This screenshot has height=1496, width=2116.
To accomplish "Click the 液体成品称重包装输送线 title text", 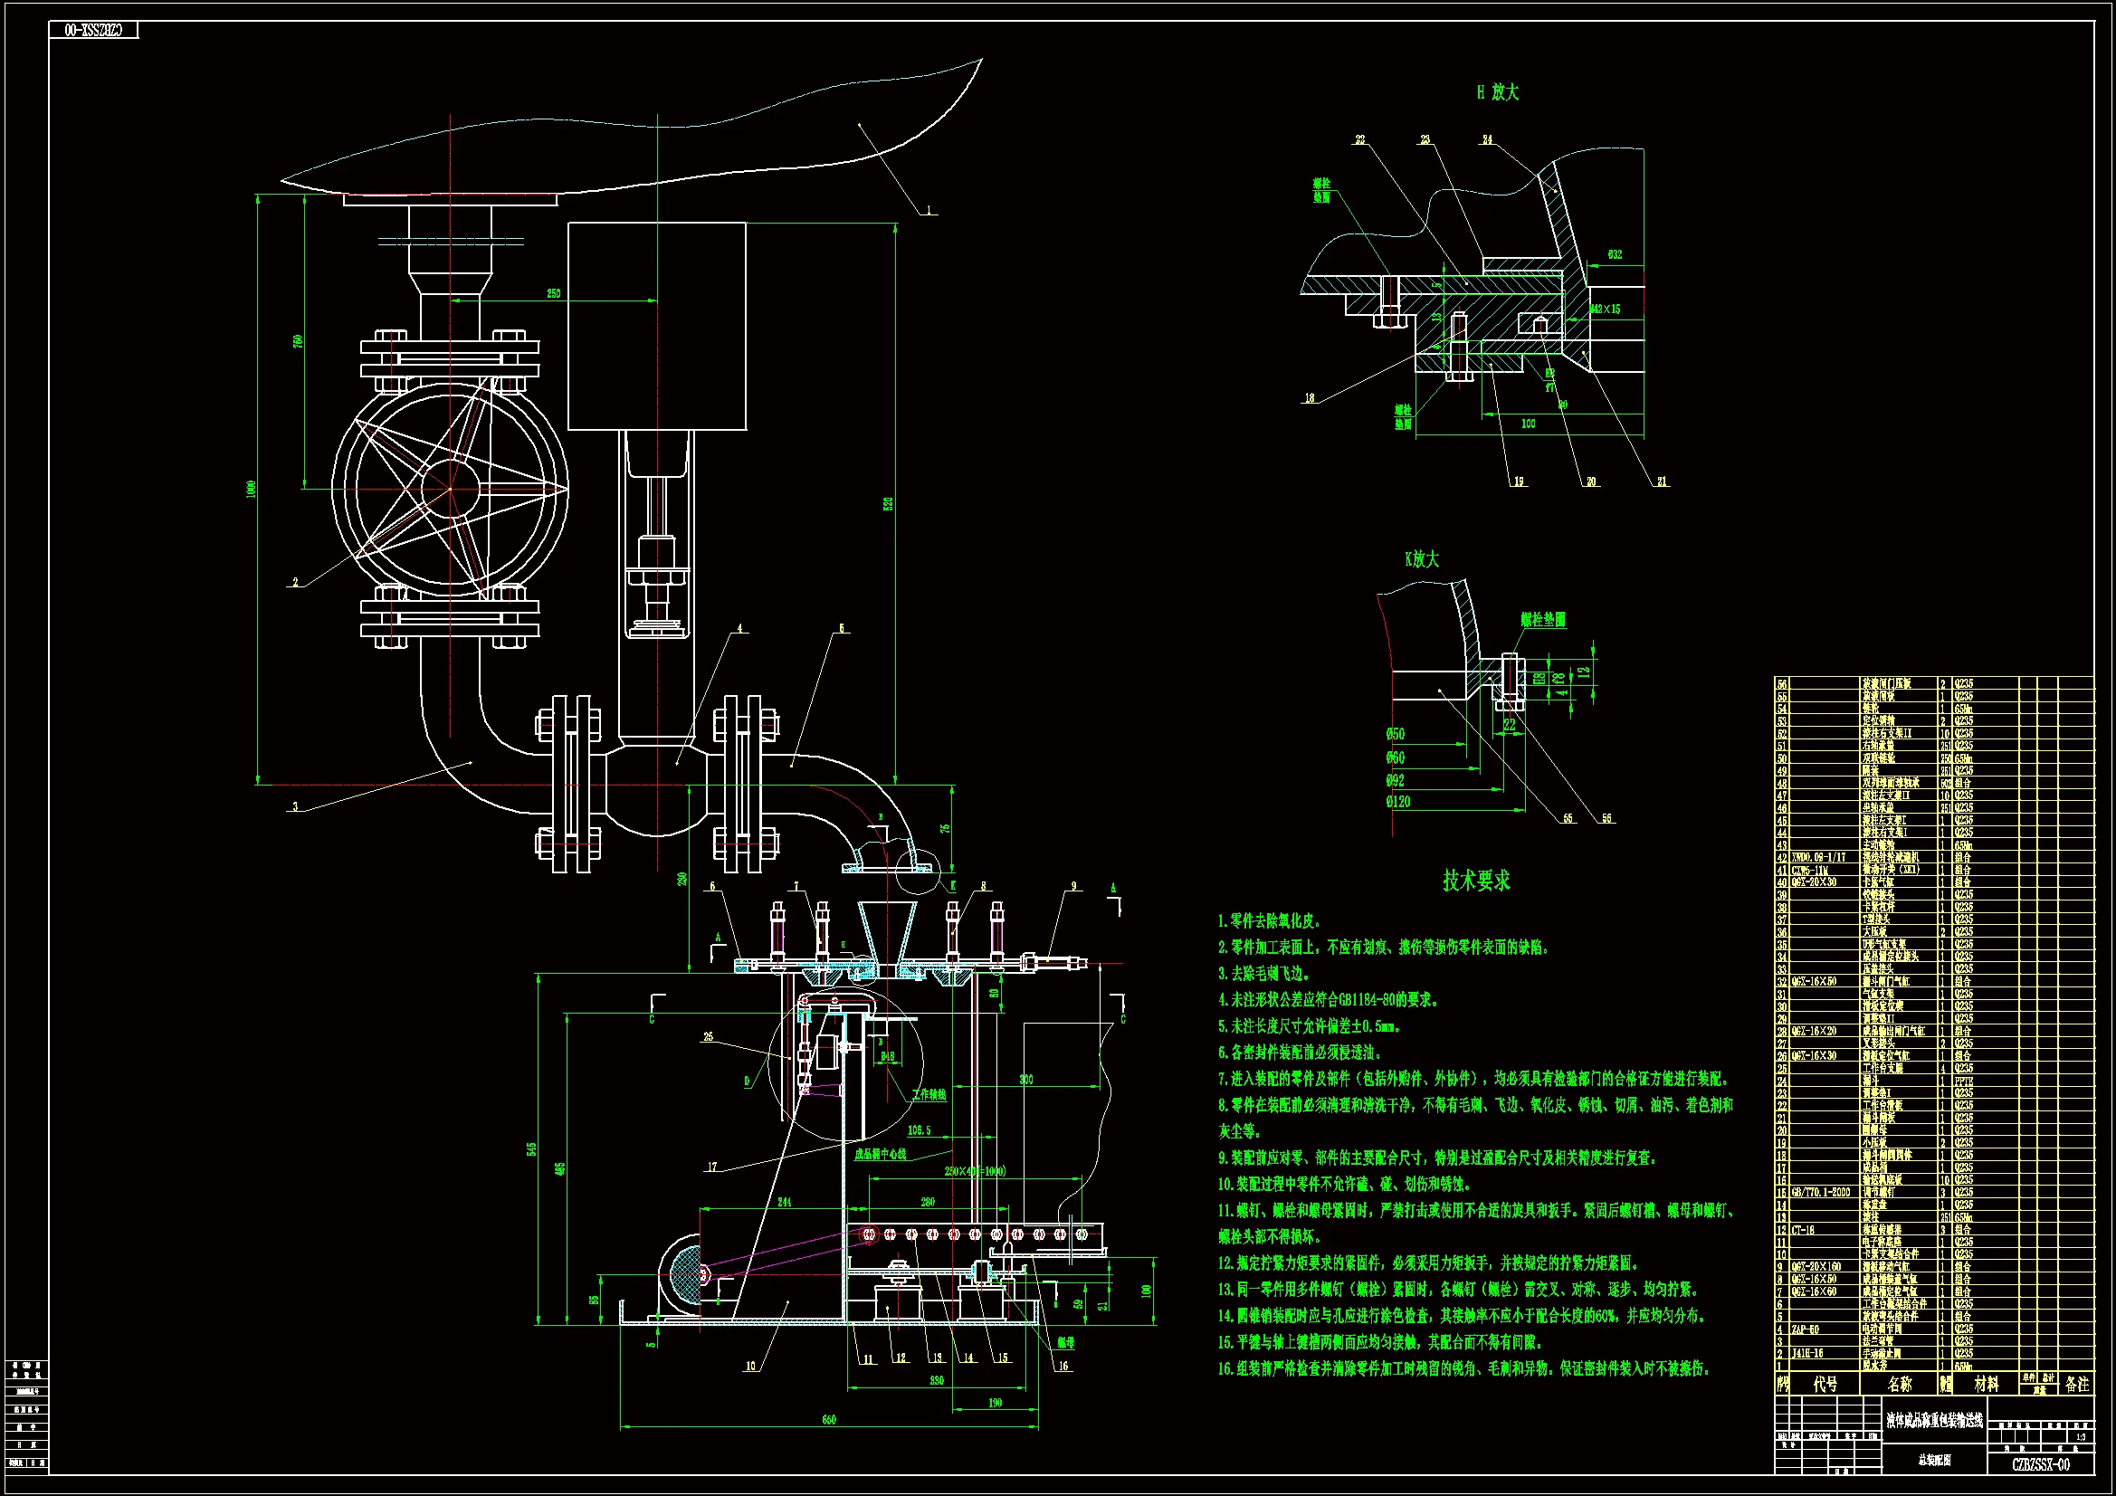I will [1933, 1420].
